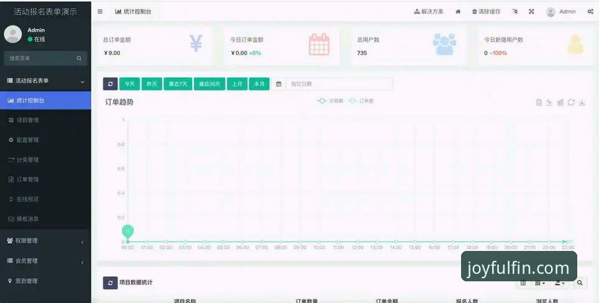Viewport: 599px width, 303px height.
Task: Open the table export dropdown
Action: click(x=559, y=283)
